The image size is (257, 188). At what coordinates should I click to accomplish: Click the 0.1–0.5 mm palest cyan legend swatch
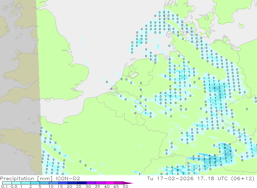click(7, 183)
